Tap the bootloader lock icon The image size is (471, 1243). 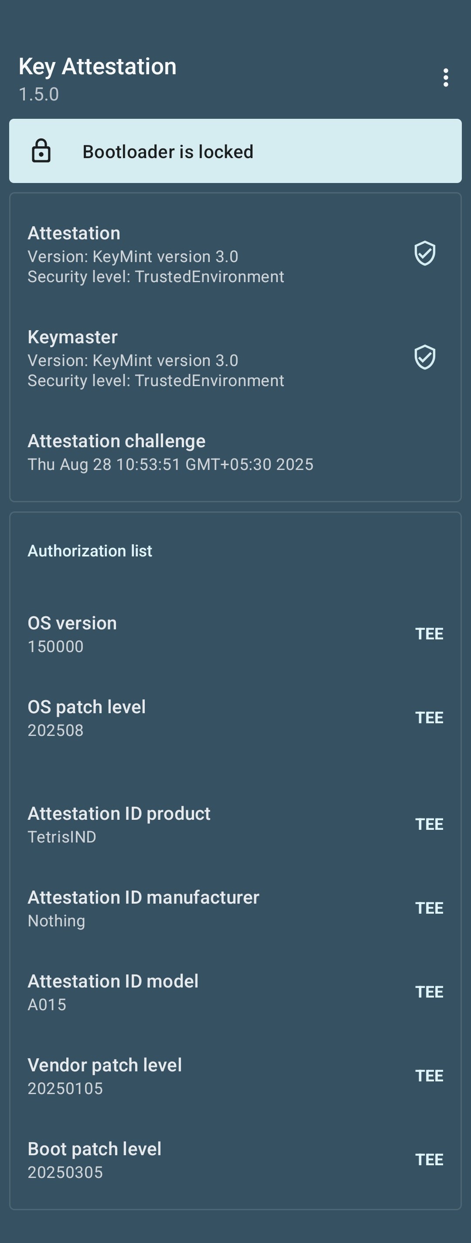click(41, 151)
